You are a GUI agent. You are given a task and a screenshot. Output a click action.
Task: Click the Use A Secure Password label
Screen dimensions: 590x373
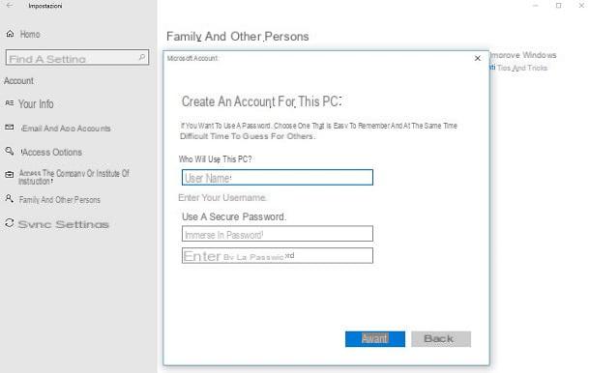[x=234, y=217]
